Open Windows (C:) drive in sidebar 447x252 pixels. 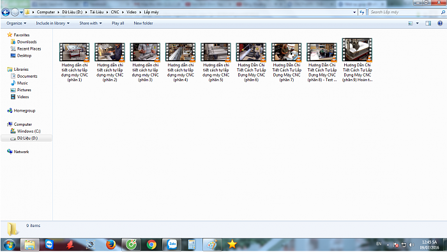(x=29, y=131)
